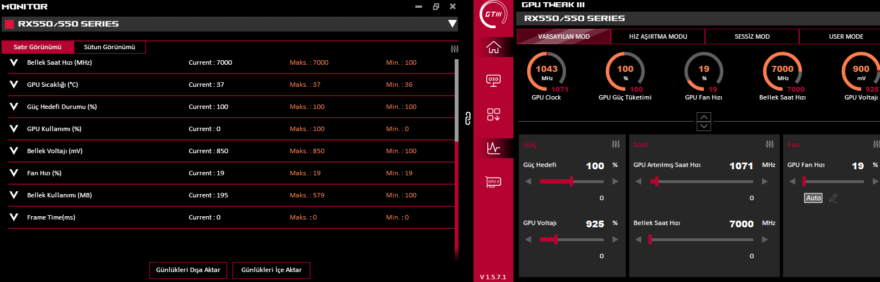Decrease GPU Voltajı with left arrow
Viewport: 880px width, 282px height.
(528, 239)
